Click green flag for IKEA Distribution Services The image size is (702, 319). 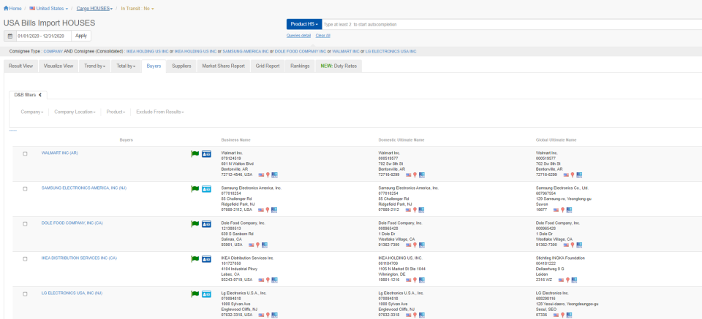[x=195, y=258]
